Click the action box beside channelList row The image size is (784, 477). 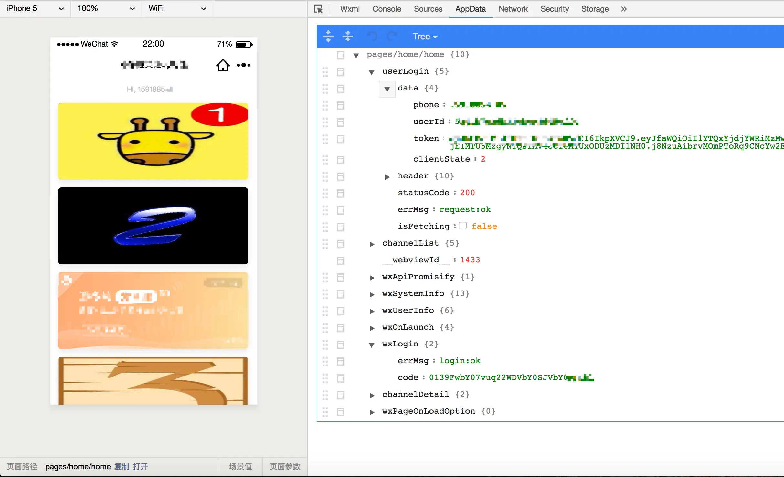click(340, 244)
